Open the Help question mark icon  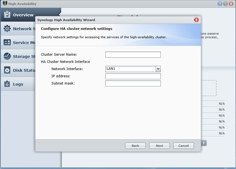(220, 4)
